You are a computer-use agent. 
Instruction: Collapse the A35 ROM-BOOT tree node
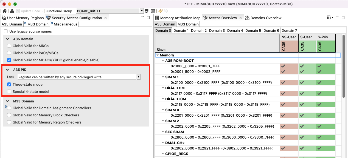[163, 61]
